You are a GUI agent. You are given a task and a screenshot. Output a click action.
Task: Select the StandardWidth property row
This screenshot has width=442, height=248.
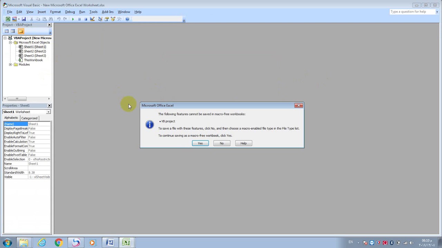27,173
